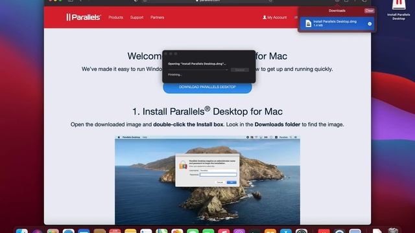The width and height of the screenshot is (415, 233).
Task: Click the disk image opening progress bar
Action: [198, 70]
